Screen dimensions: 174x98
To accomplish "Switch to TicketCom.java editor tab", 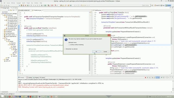I will tap(38, 10).
